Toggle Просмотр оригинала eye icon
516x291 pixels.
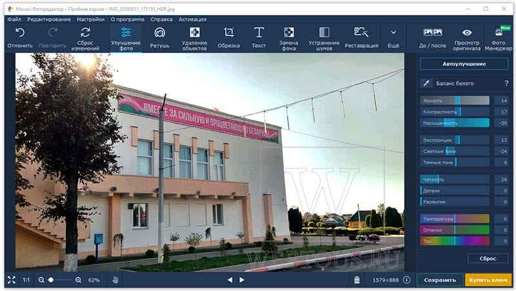tap(466, 33)
